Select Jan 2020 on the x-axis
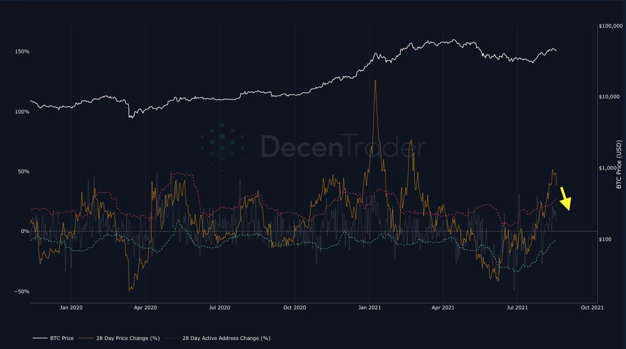The image size is (626, 349). [71, 307]
